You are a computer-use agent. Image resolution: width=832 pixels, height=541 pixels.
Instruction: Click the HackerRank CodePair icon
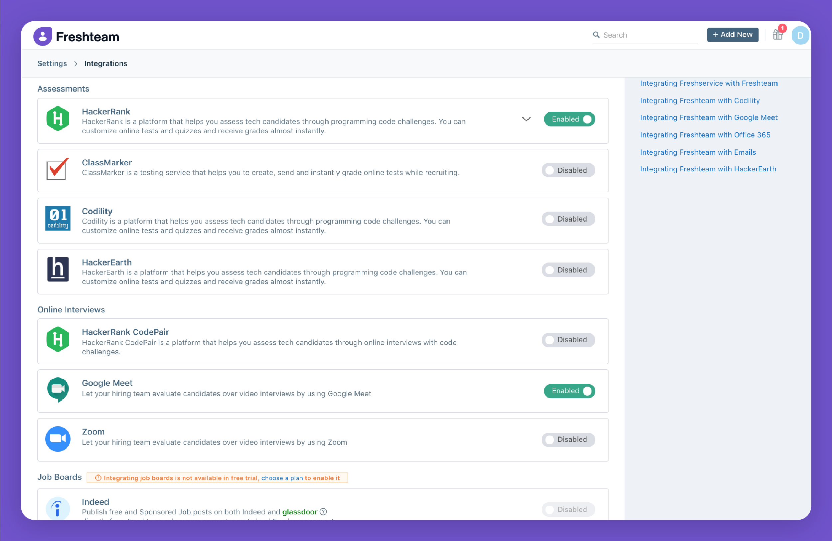(58, 339)
